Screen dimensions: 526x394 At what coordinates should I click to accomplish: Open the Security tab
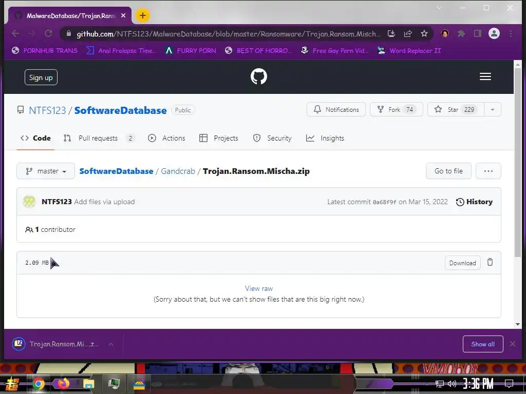coord(272,138)
